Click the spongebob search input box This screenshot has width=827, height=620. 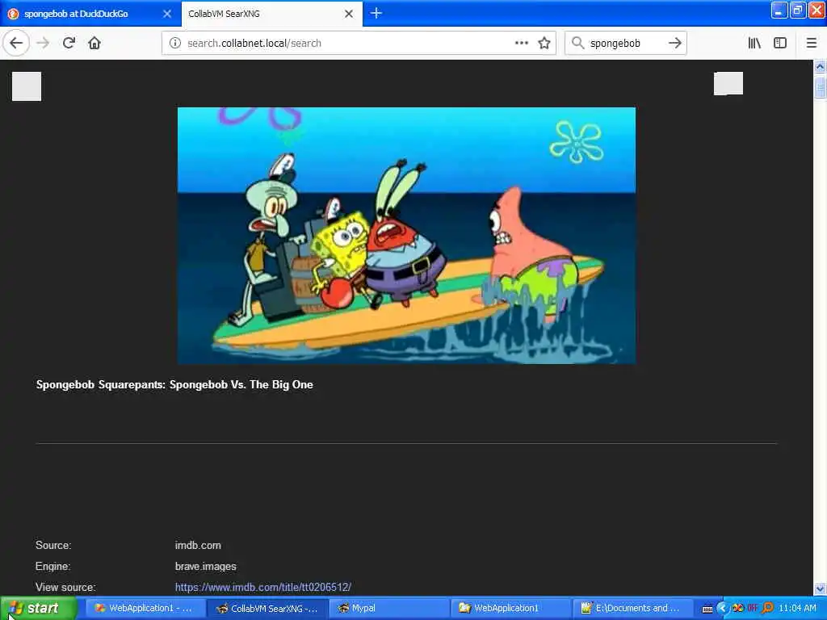tap(625, 44)
